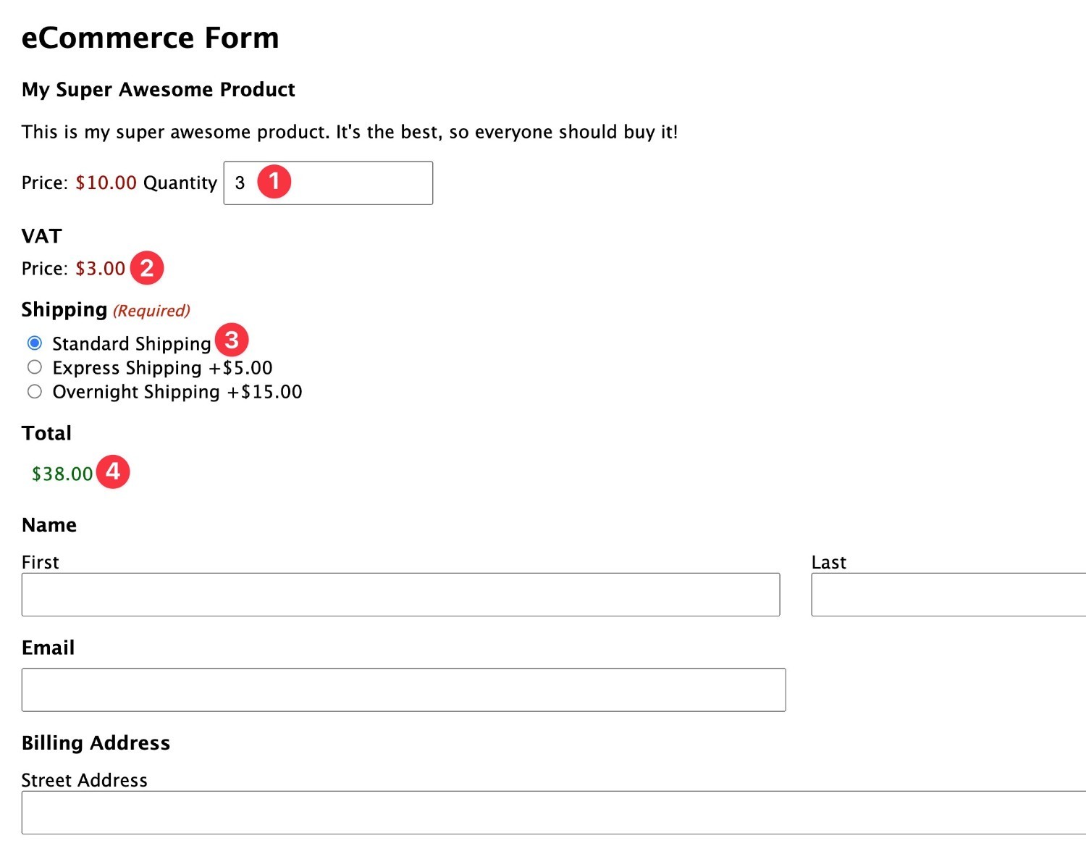Click inside the Quantity input showing 3
1086x846 pixels.
[x=340, y=183]
